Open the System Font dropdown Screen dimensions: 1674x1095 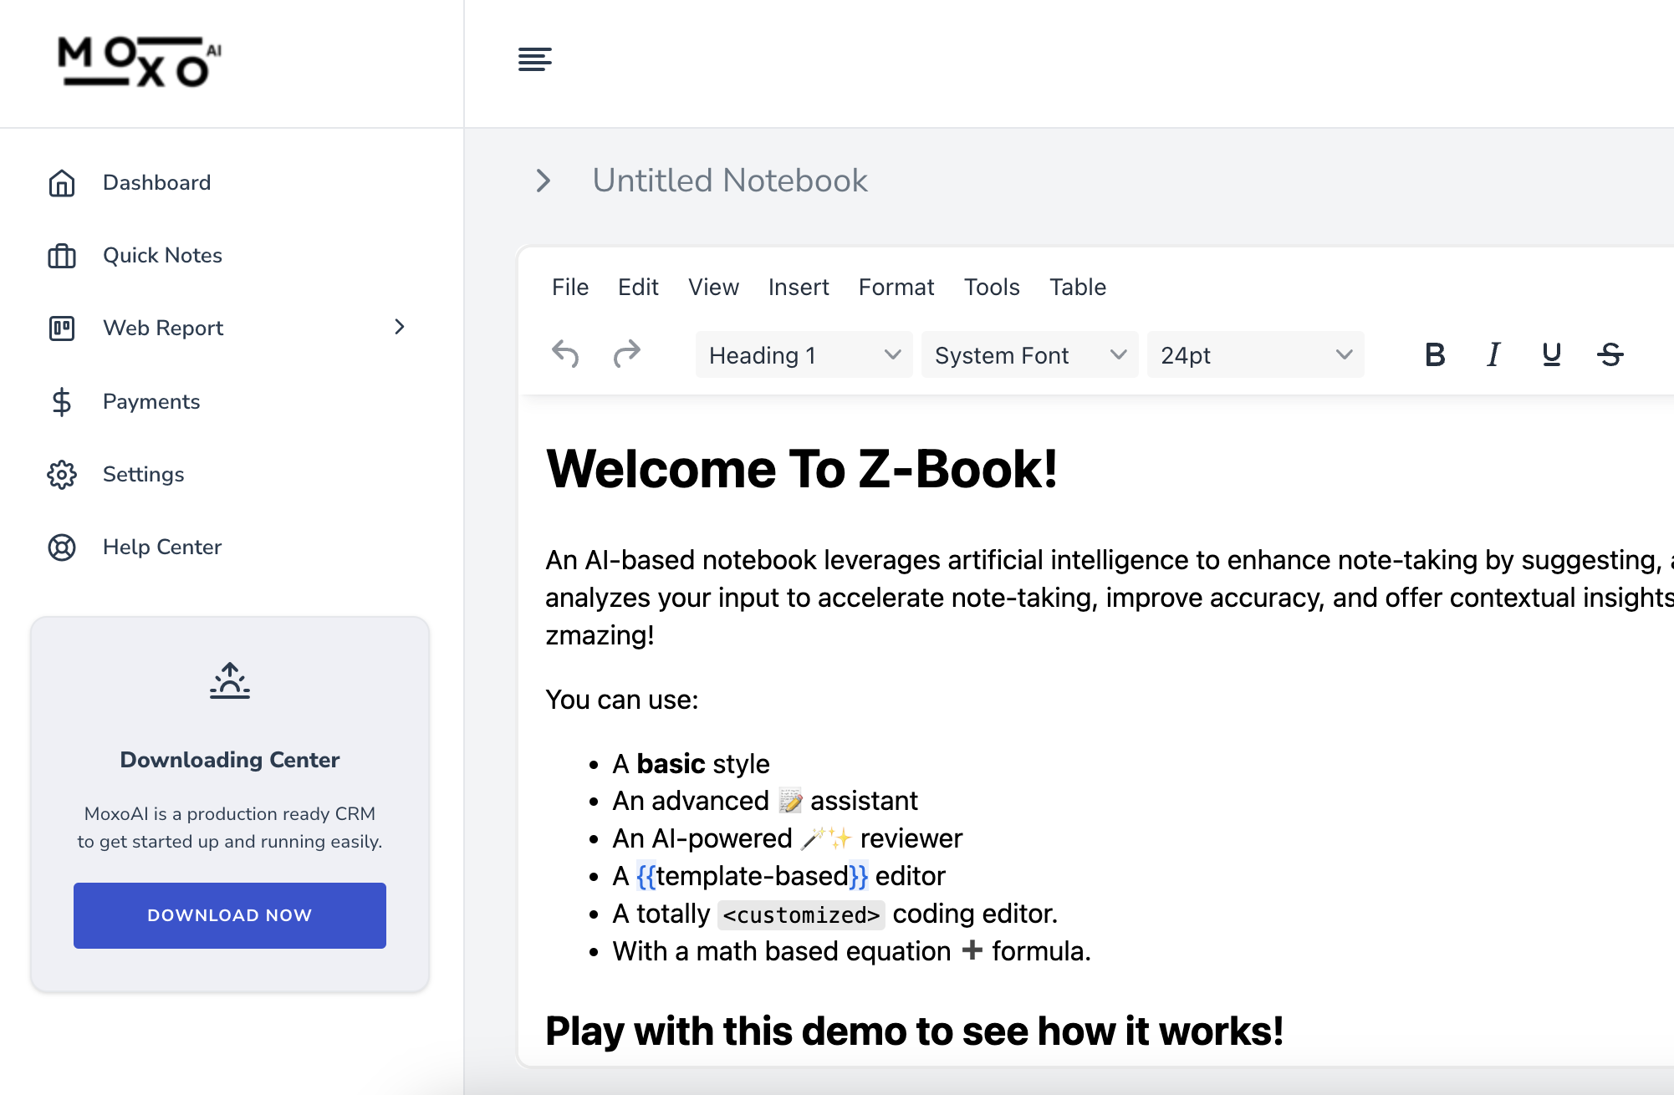click(x=1029, y=354)
